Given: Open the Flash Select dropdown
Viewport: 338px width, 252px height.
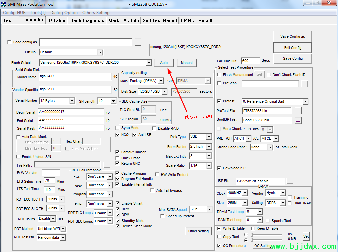Looking at the screenshot, I should (x=149, y=63).
